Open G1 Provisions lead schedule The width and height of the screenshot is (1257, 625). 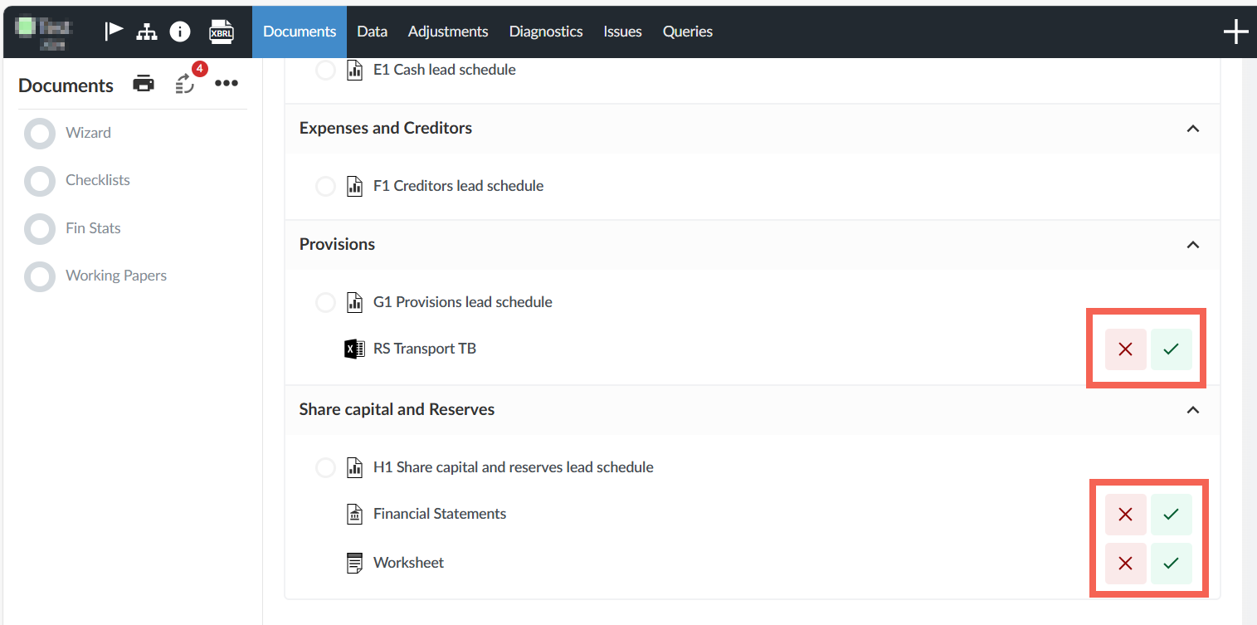pyautogui.click(x=463, y=302)
